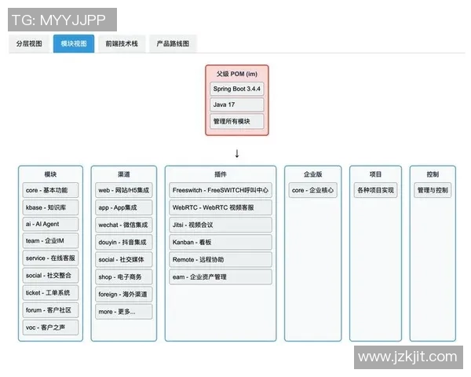Screen dimensions: 471x377
Task: Click core - 企业核心 item
Action: click(x=312, y=190)
